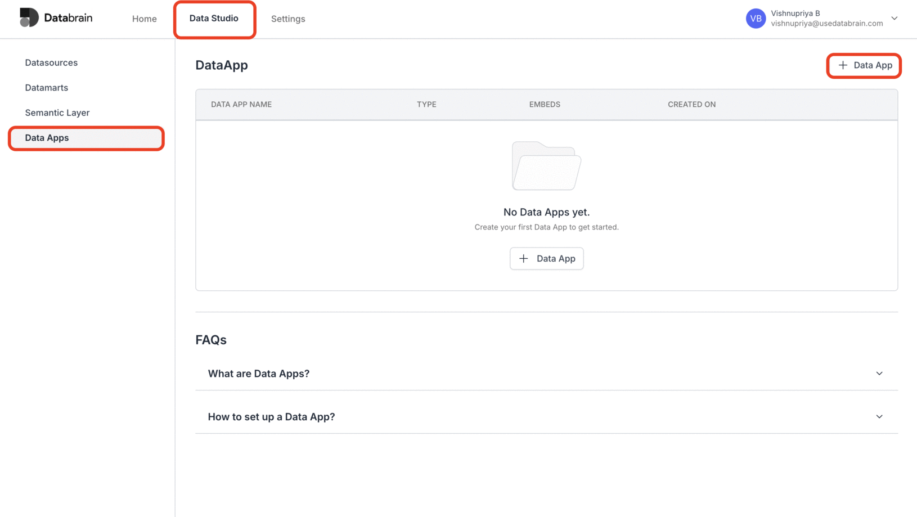This screenshot has width=917, height=517.
Task: Click the Databrain logo icon
Action: pyautogui.click(x=29, y=17)
